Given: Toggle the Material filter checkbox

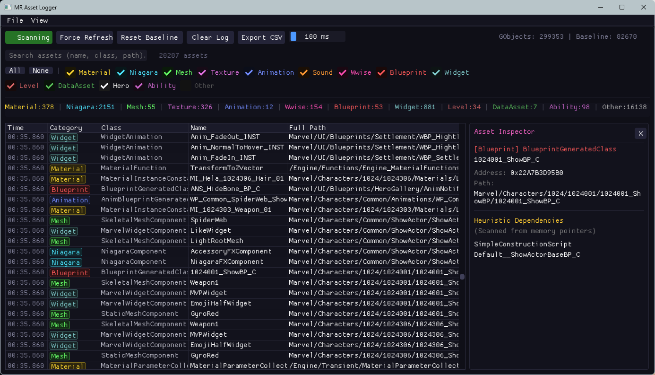Looking at the screenshot, I should [70, 72].
